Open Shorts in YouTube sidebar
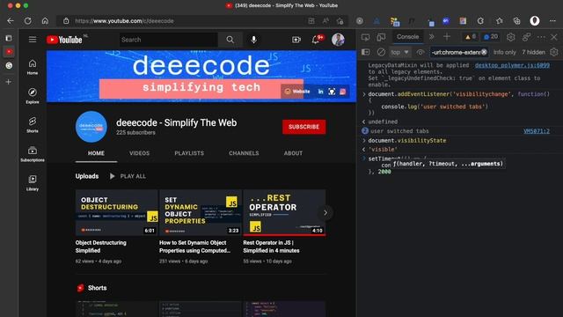Viewport: 563px width, 317px height. click(x=33, y=125)
